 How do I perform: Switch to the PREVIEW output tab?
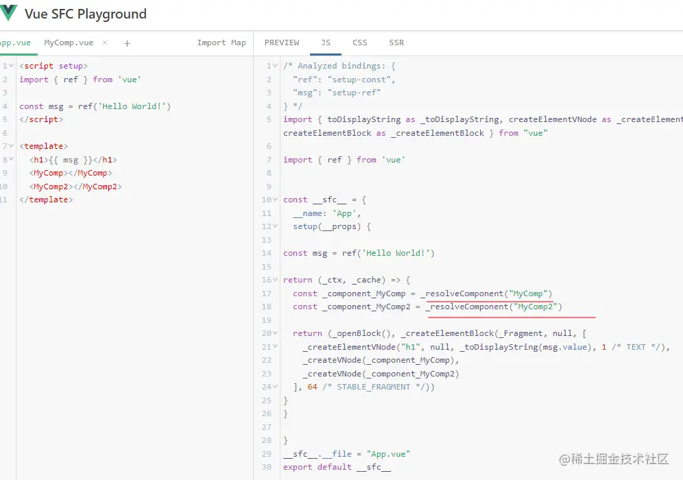click(282, 43)
